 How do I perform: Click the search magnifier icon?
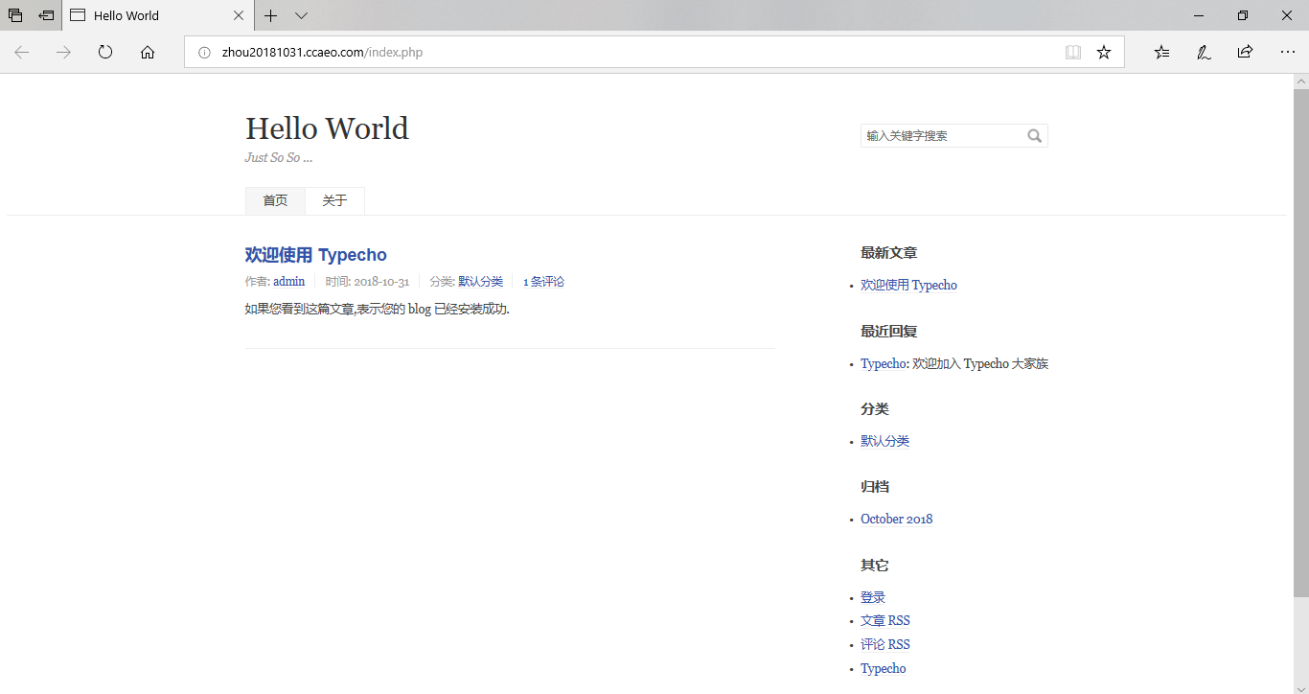1035,136
